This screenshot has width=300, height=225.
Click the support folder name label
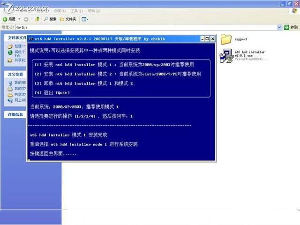tap(241, 39)
